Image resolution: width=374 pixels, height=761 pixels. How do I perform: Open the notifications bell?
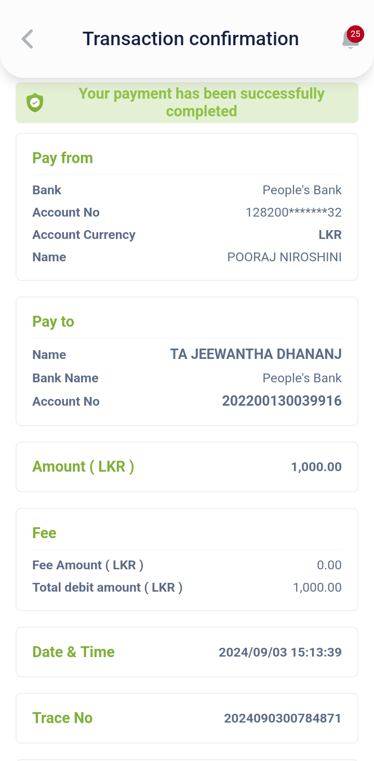tap(350, 40)
